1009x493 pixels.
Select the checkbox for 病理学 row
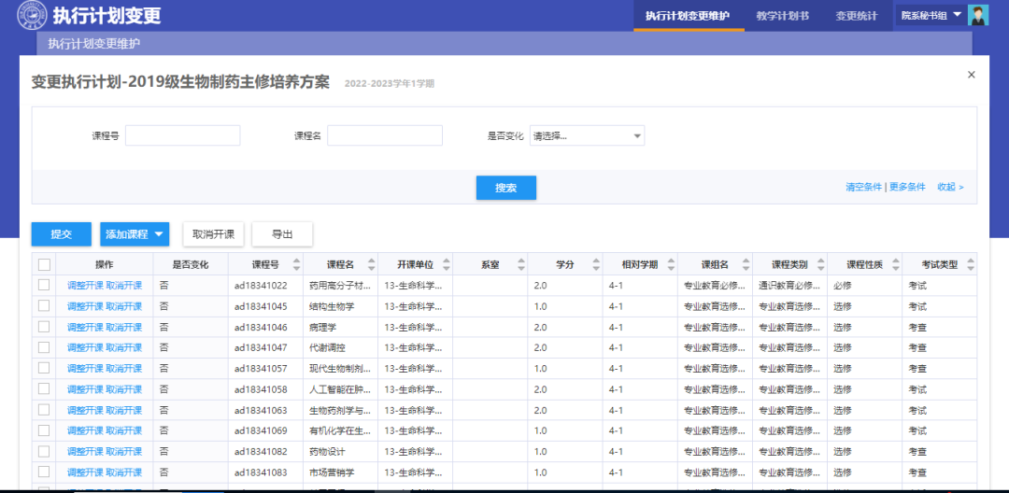pyautogui.click(x=44, y=327)
